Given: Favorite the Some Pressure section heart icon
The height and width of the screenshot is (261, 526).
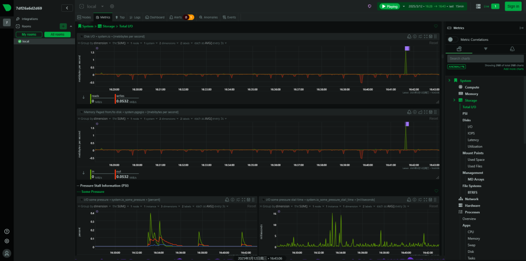Looking at the screenshot, I should (436, 191).
